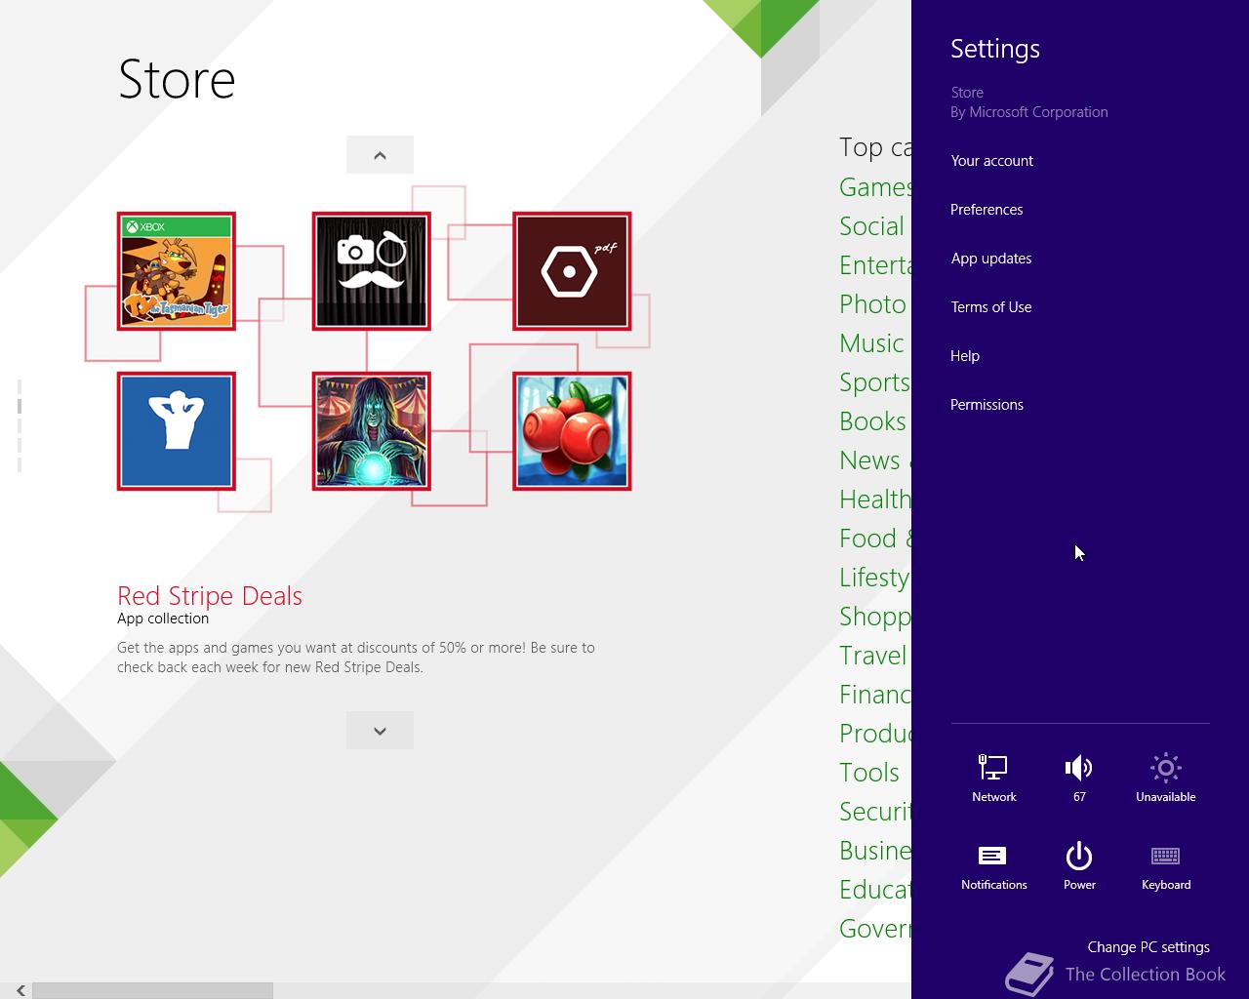
Task: Browse the Government category
Action: pyautogui.click(x=875, y=929)
